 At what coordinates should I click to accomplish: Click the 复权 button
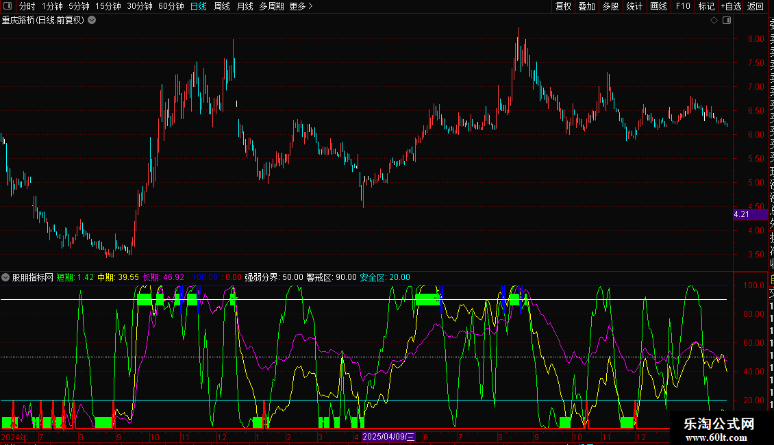563,6
